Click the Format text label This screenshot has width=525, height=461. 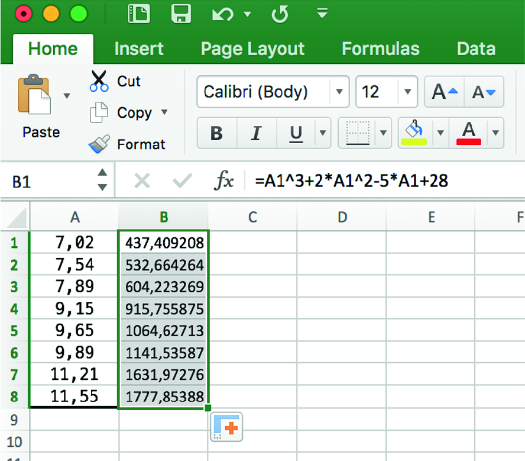pyautogui.click(x=141, y=144)
